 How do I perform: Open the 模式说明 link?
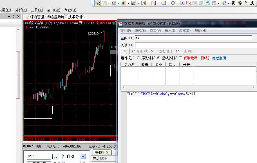pyautogui.click(x=219, y=58)
